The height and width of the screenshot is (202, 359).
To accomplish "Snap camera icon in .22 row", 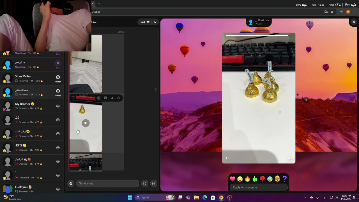I will point(58,120).
